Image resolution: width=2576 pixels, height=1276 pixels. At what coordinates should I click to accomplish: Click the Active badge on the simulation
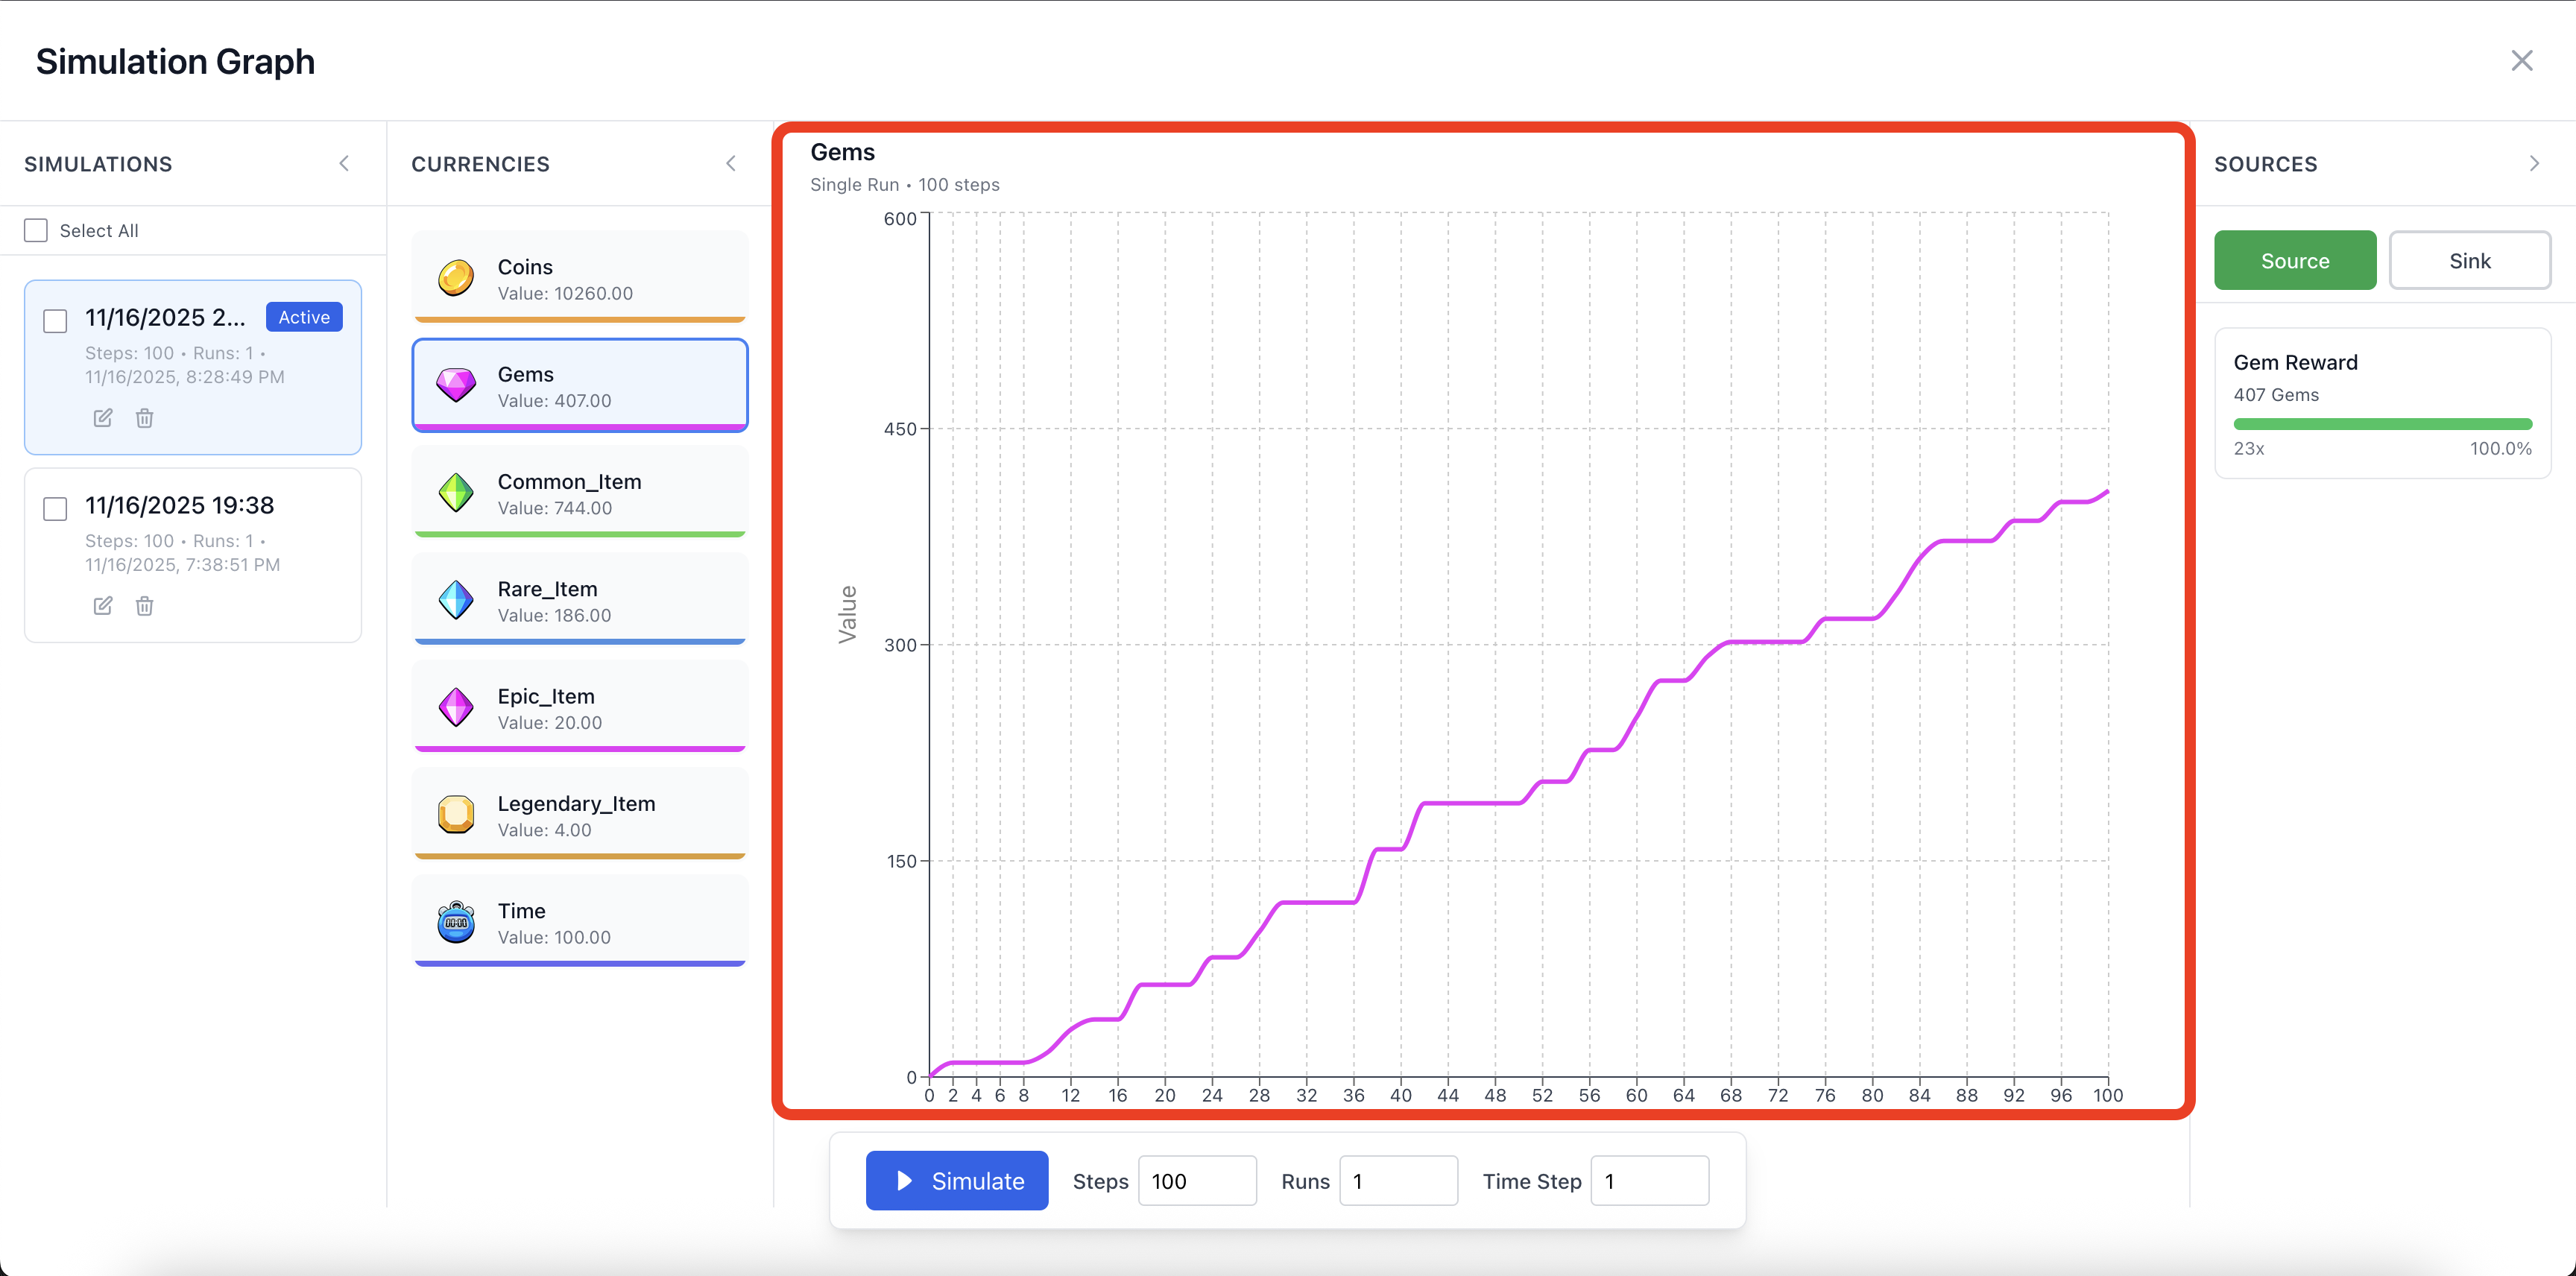tap(303, 317)
